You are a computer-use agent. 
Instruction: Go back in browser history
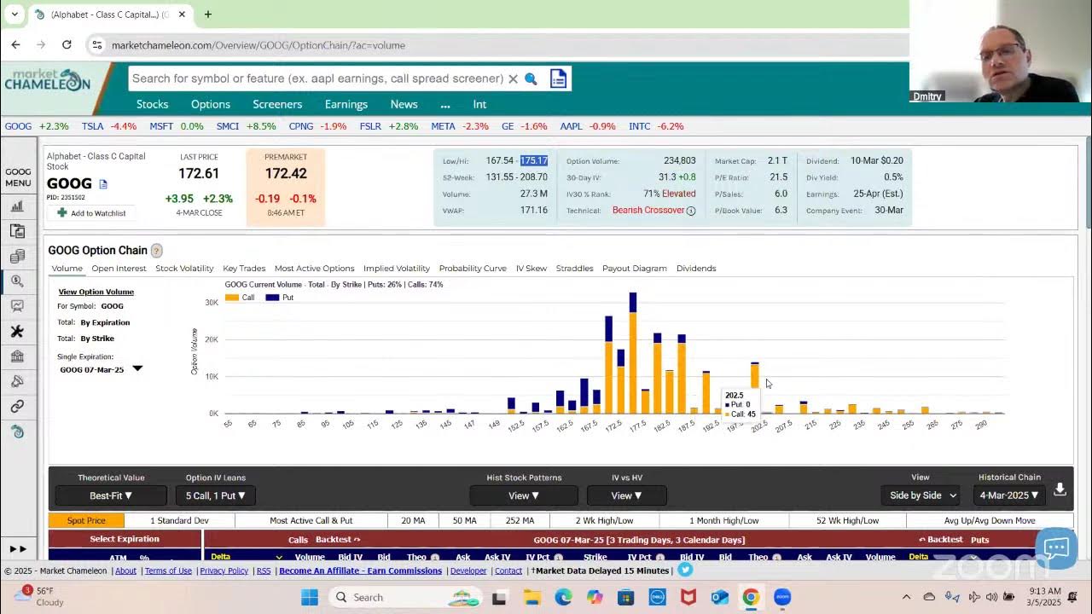(x=16, y=44)
